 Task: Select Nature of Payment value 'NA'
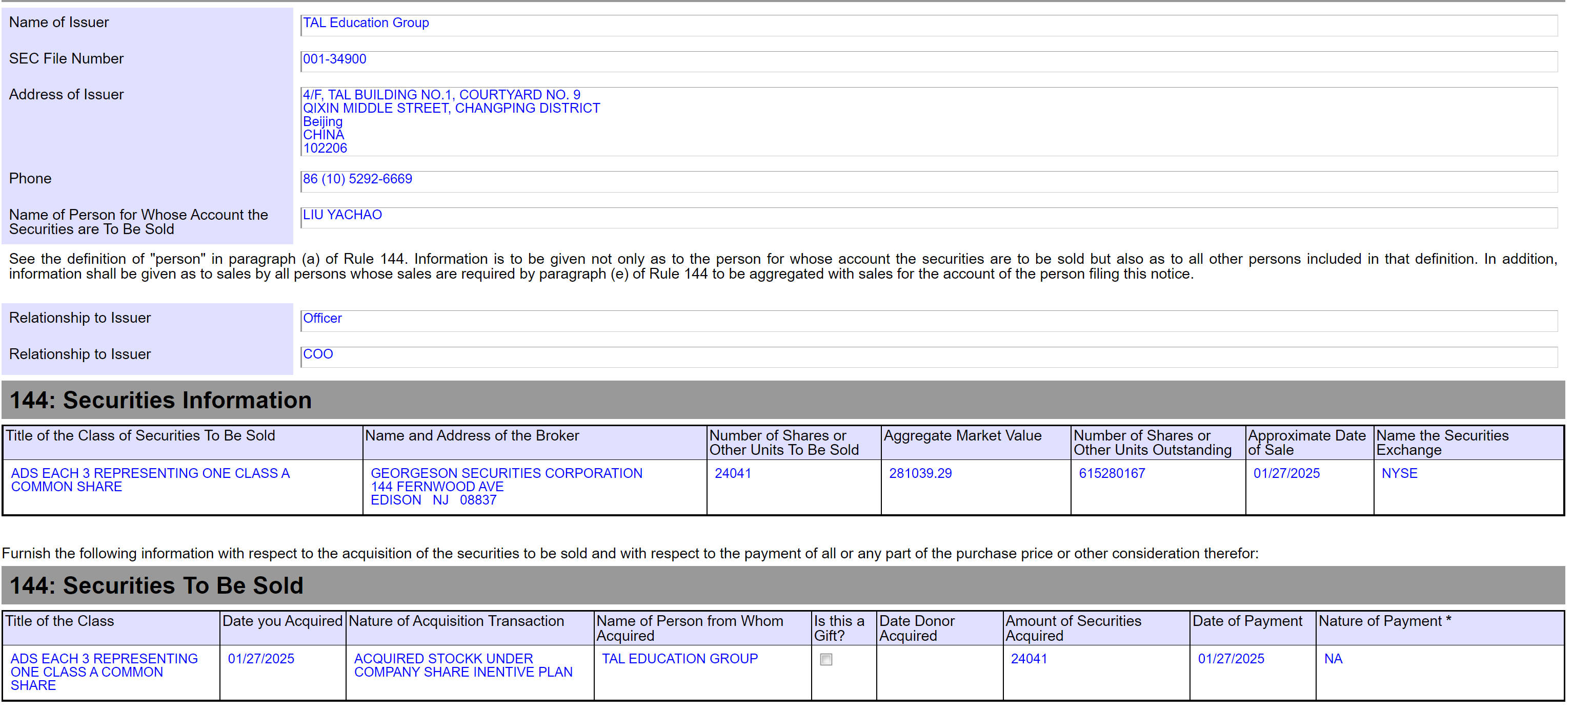1333,659
